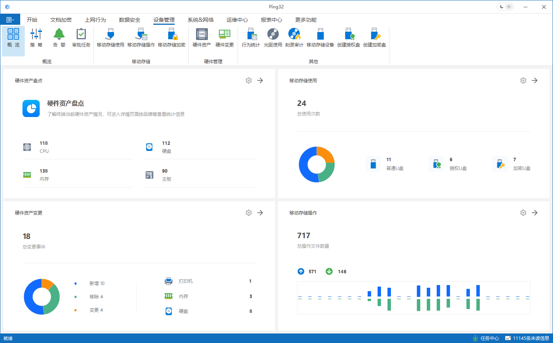Switch to the 文档加密 tab
553x343 pixels.
61,20
